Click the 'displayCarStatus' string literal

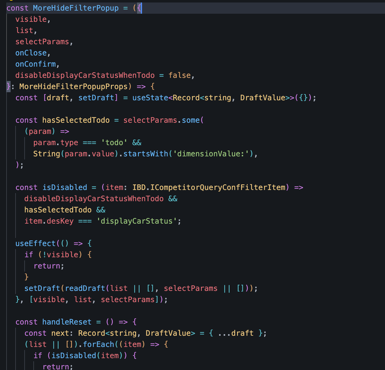(137, 221)
